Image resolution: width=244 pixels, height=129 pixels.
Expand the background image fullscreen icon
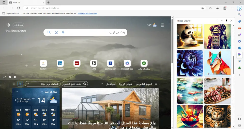(x=5, y=77)
